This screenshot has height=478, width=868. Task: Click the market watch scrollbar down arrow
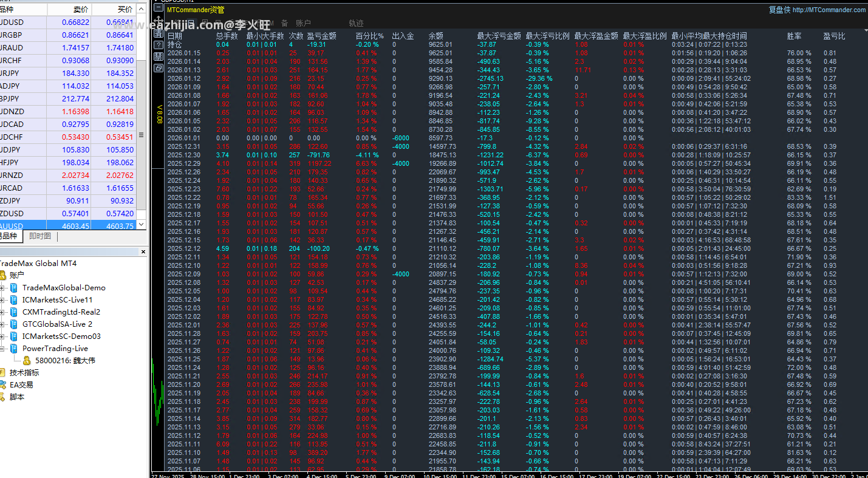142,225
